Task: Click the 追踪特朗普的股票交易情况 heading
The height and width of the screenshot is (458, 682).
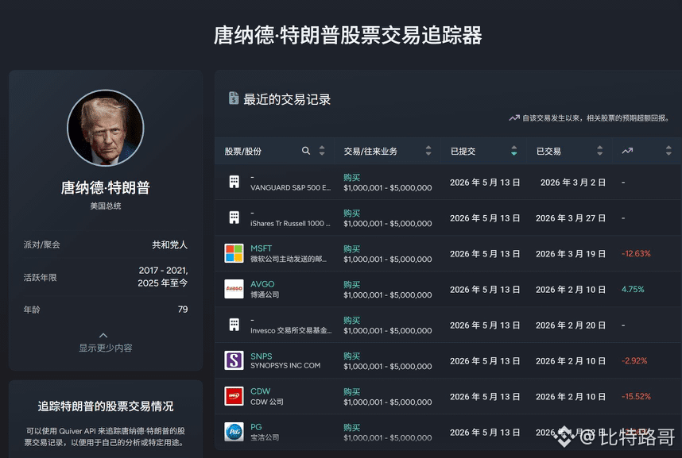Action: pyautogui.click(x=105, y=406)
